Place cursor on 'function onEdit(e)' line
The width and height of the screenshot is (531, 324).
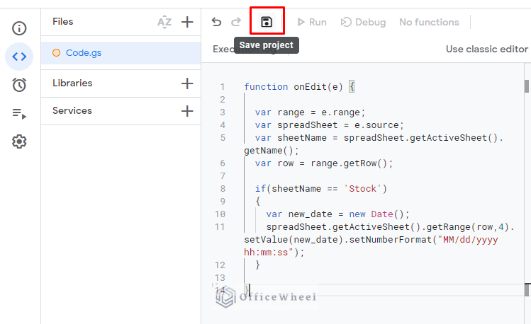pos(299,87)
